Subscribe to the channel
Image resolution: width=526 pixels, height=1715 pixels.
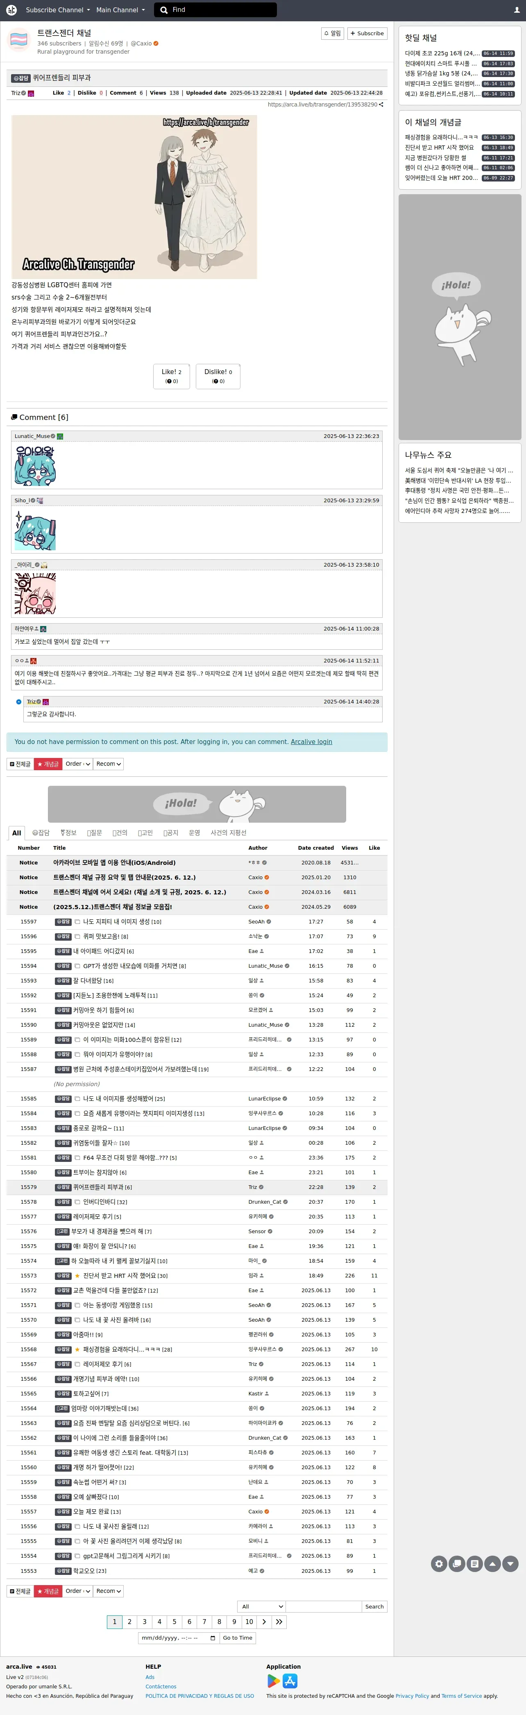click(x=367, y=33)
